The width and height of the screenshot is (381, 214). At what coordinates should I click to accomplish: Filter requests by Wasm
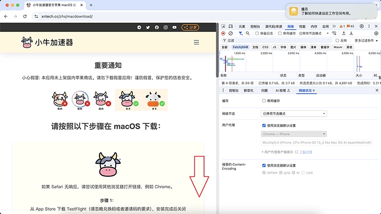(x=338, y=47)
